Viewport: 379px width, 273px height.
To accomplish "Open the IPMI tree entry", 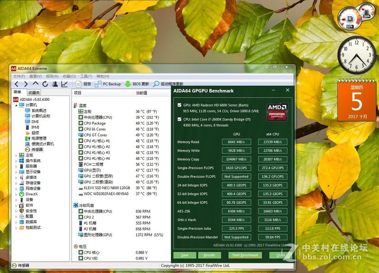I will point(32,127).
